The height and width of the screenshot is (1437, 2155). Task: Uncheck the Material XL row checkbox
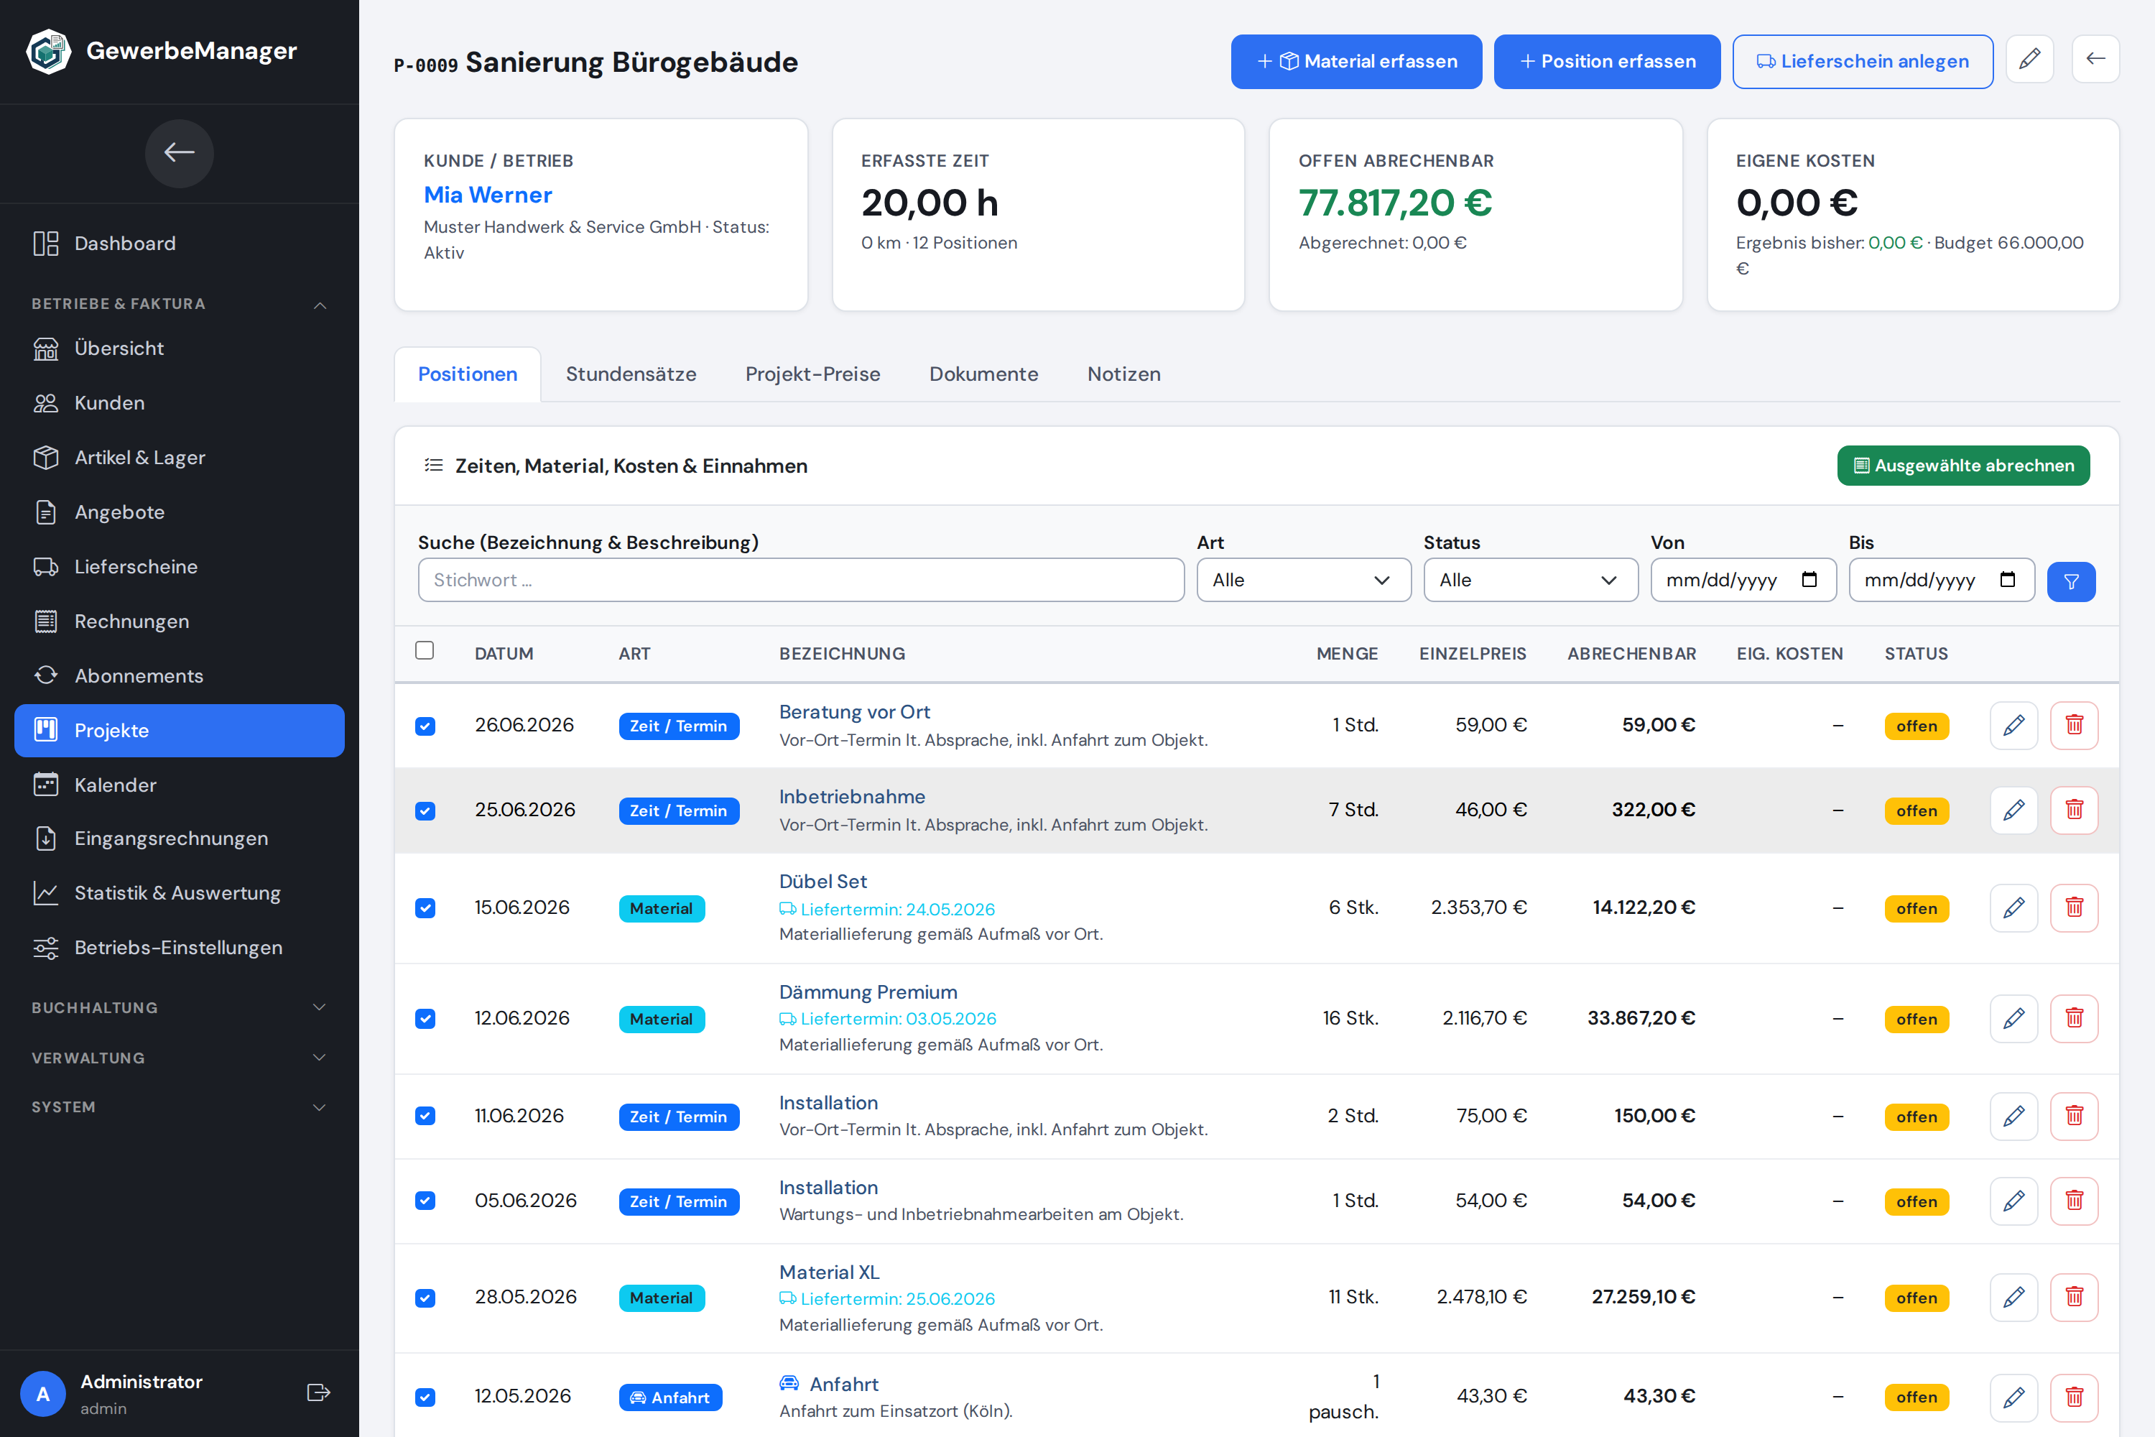point(425,1298)
